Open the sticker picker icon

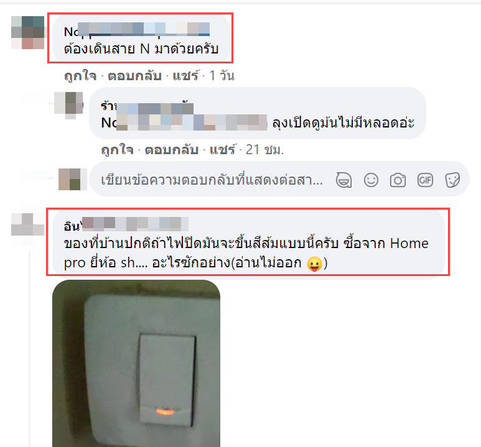[452, 180]
